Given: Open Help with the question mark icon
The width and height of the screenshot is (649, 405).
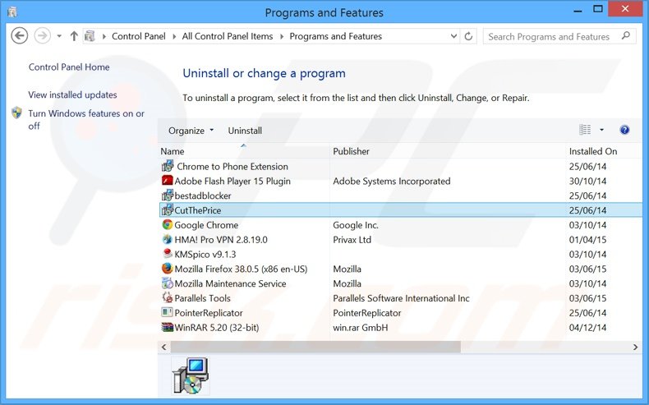Looking at the screenshot, I should (x=624, y=130).
